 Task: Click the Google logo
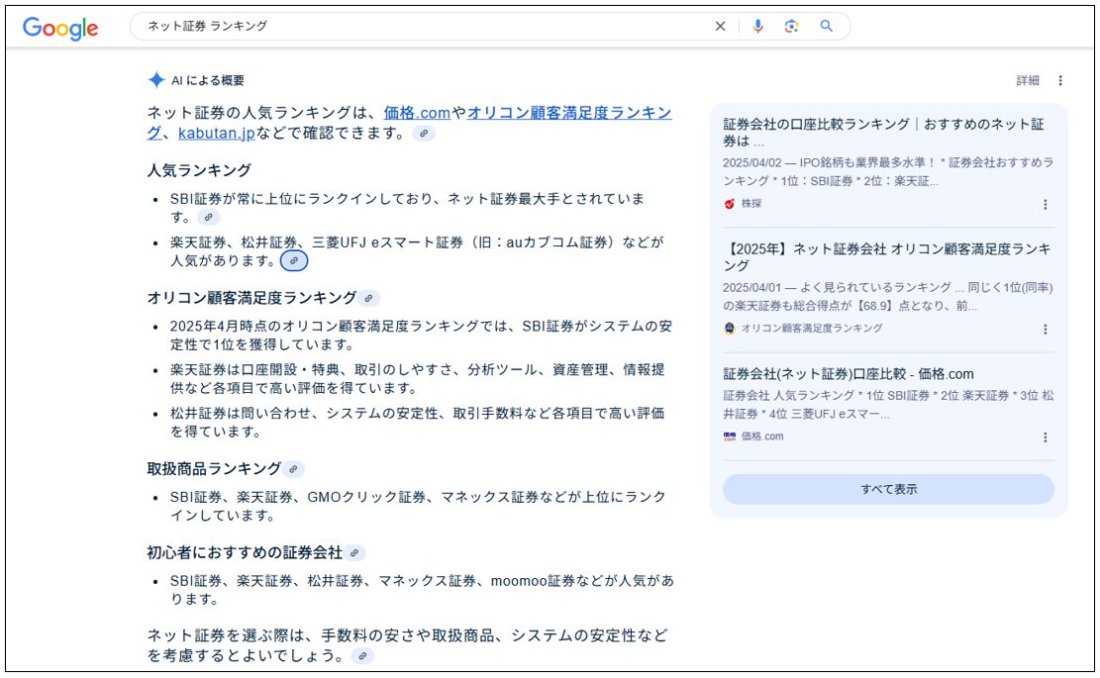point(60,28)
